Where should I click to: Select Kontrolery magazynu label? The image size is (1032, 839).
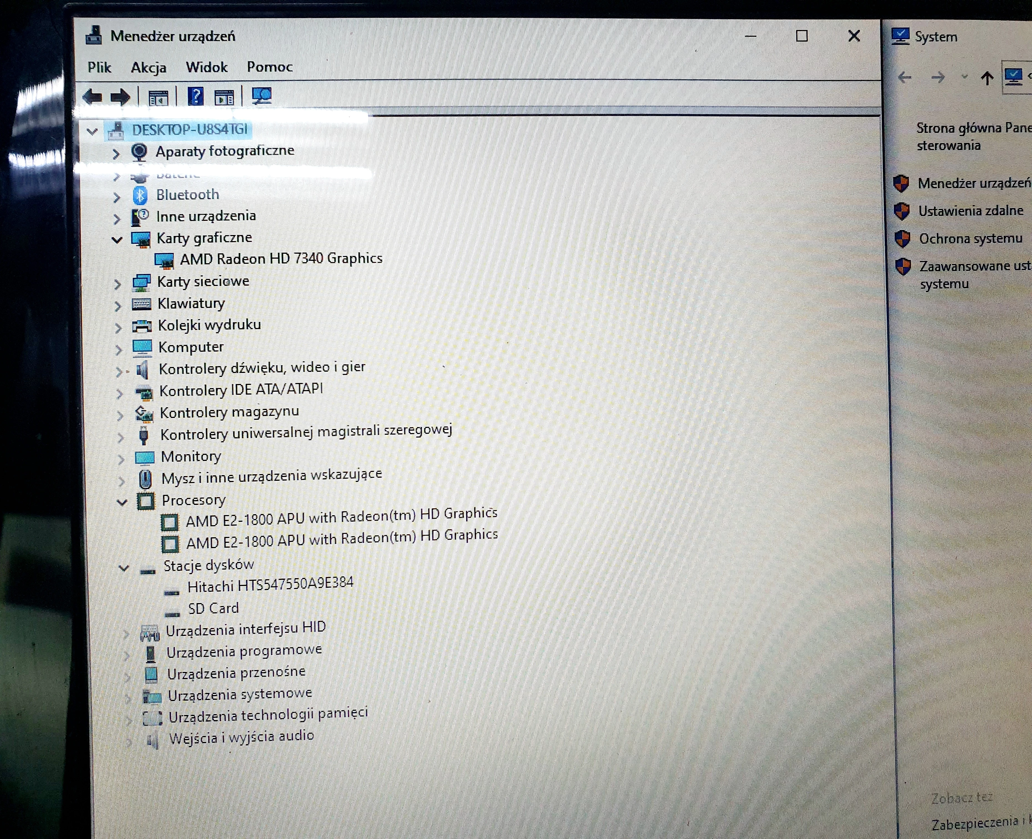[x=229, y=412]
